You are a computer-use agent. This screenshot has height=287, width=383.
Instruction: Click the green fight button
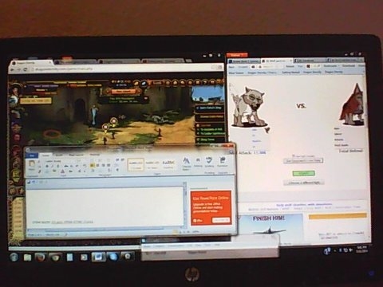click(x=303, y=173)
